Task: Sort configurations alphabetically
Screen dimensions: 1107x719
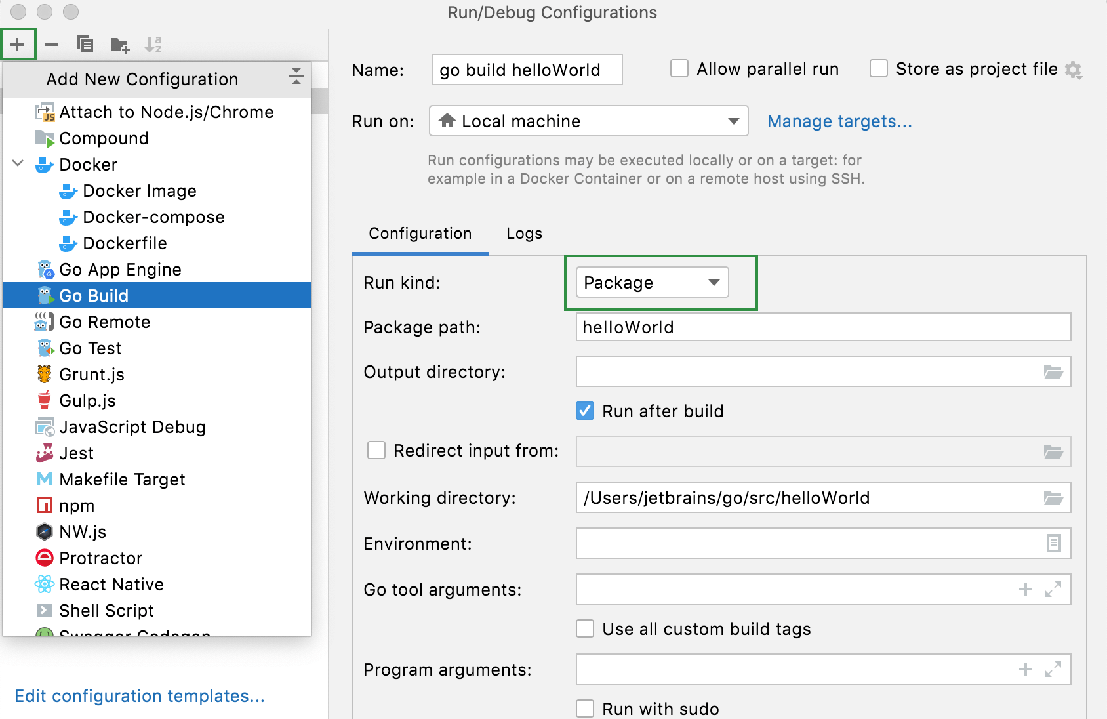Action: coord(155,43)
